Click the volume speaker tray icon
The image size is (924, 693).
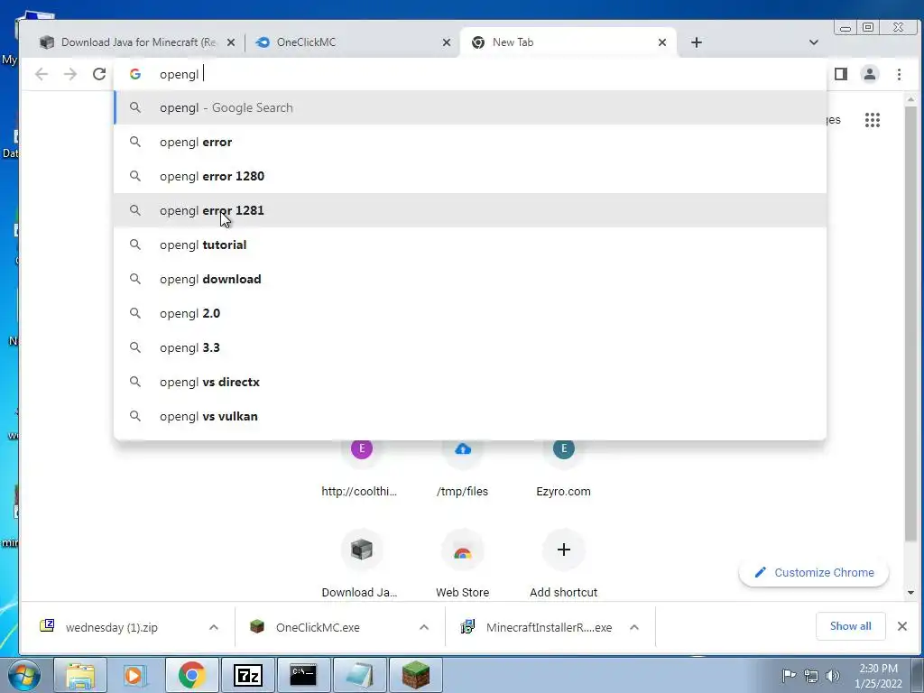(x=833, y=676)
